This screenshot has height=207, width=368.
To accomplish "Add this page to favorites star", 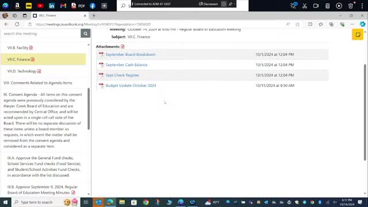I will (x=298, y=24).
